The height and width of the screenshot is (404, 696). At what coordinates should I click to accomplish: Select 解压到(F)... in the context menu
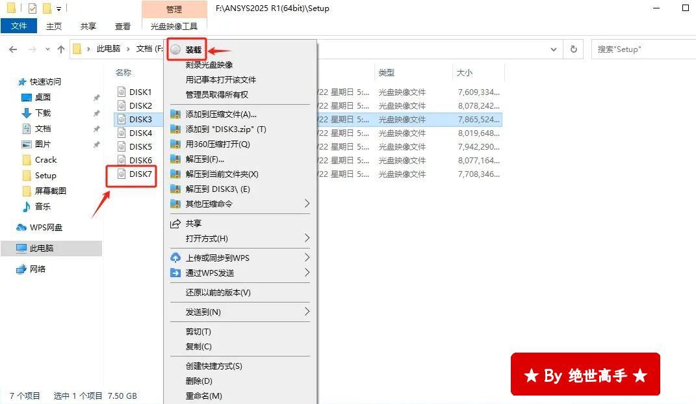pos(205,159)
